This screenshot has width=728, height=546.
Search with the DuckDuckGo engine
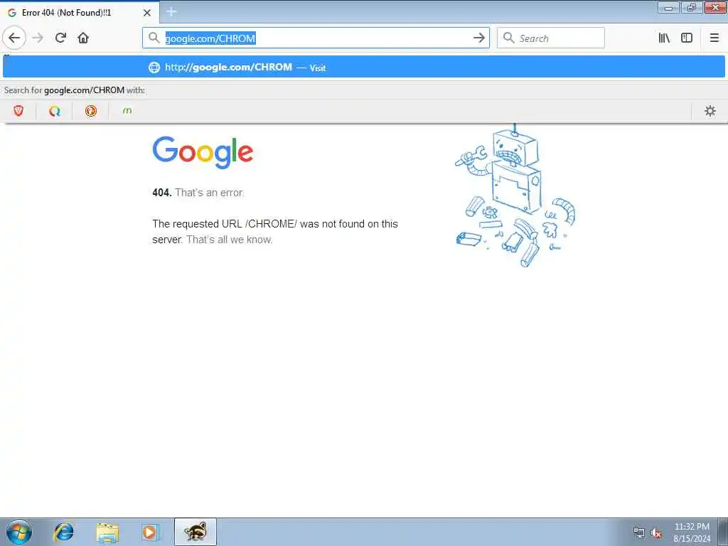pyautogui.click(x=91, y=111)
